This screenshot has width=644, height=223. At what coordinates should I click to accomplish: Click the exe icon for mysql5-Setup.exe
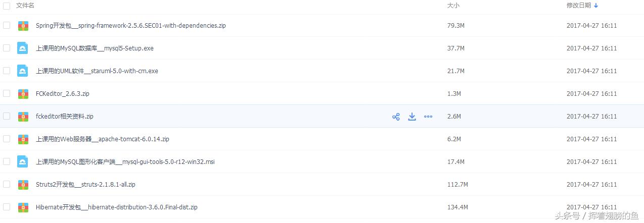[x=22, y=48]
